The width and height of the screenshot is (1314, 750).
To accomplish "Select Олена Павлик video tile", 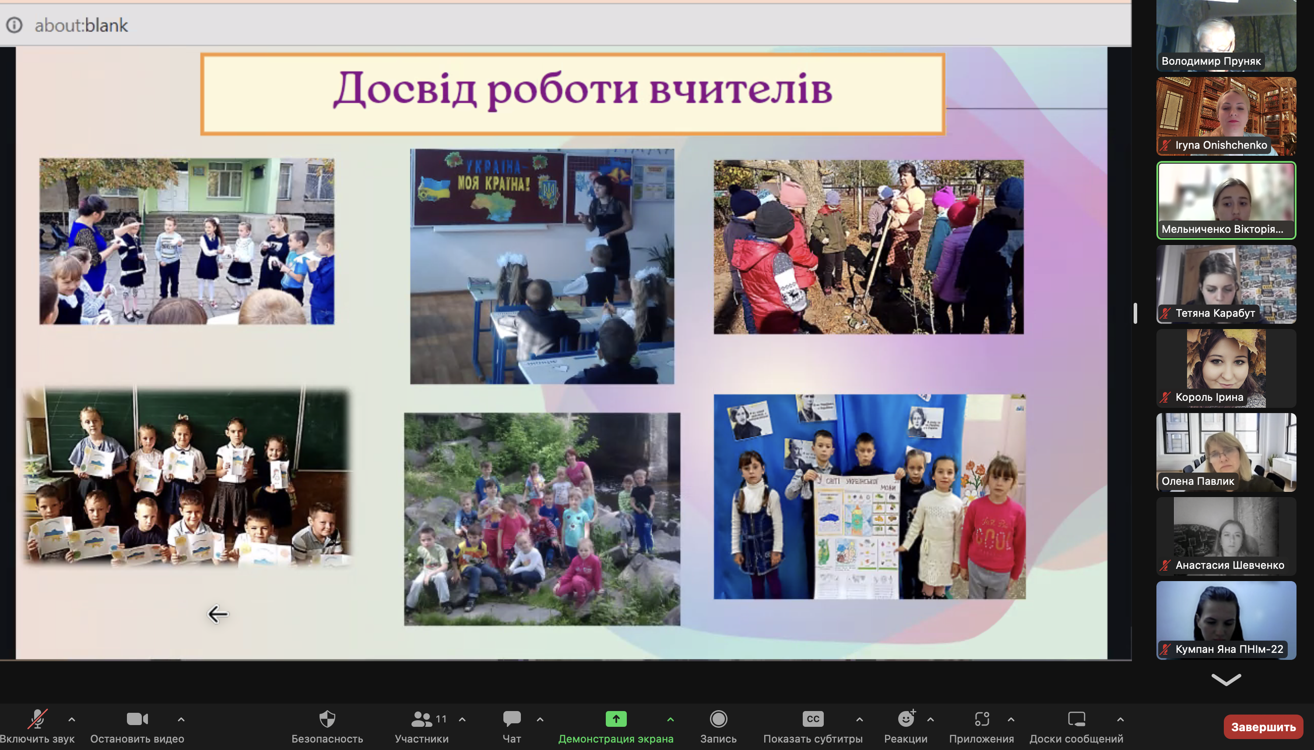I will [x=1226, y=452].
